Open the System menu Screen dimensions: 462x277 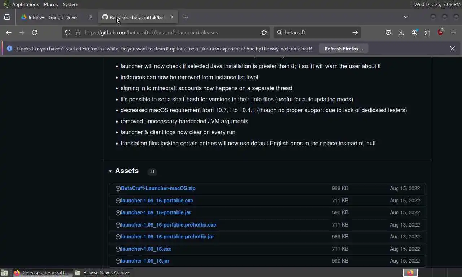(x=70, y=4)
